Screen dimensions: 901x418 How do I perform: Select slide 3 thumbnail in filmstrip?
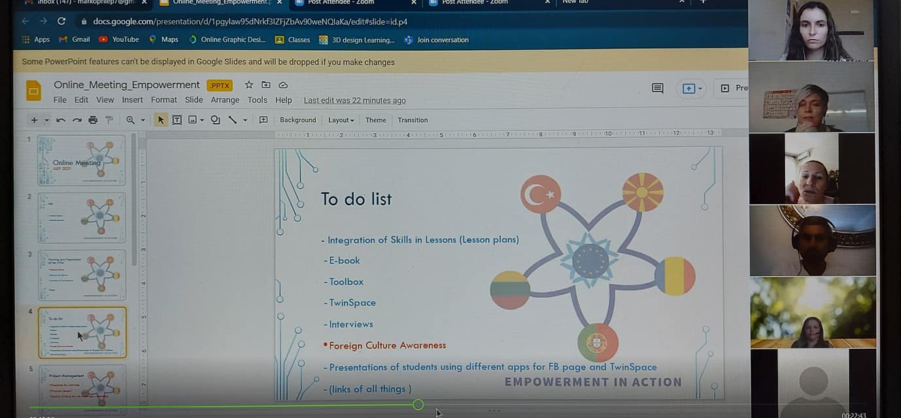pos(81,275)
